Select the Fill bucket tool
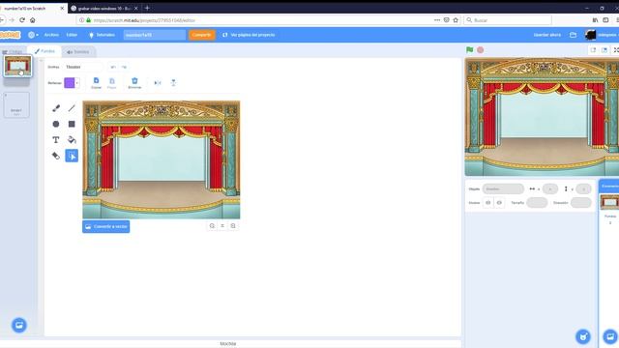Viewport: 619px width, 348px height. 72,139
